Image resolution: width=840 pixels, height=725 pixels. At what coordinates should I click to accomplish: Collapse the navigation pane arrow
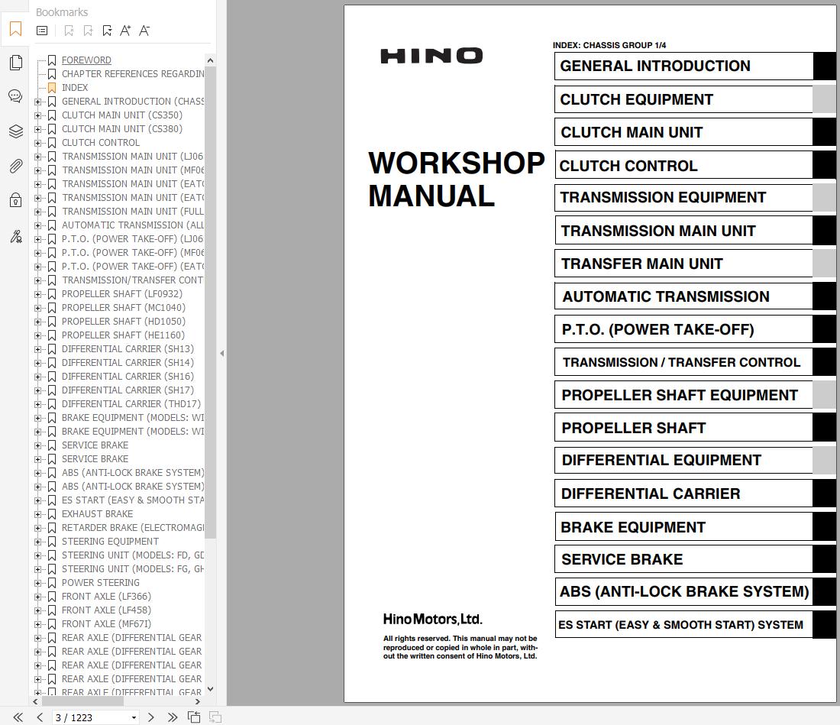pyautogui.click(x=221, y=354)
